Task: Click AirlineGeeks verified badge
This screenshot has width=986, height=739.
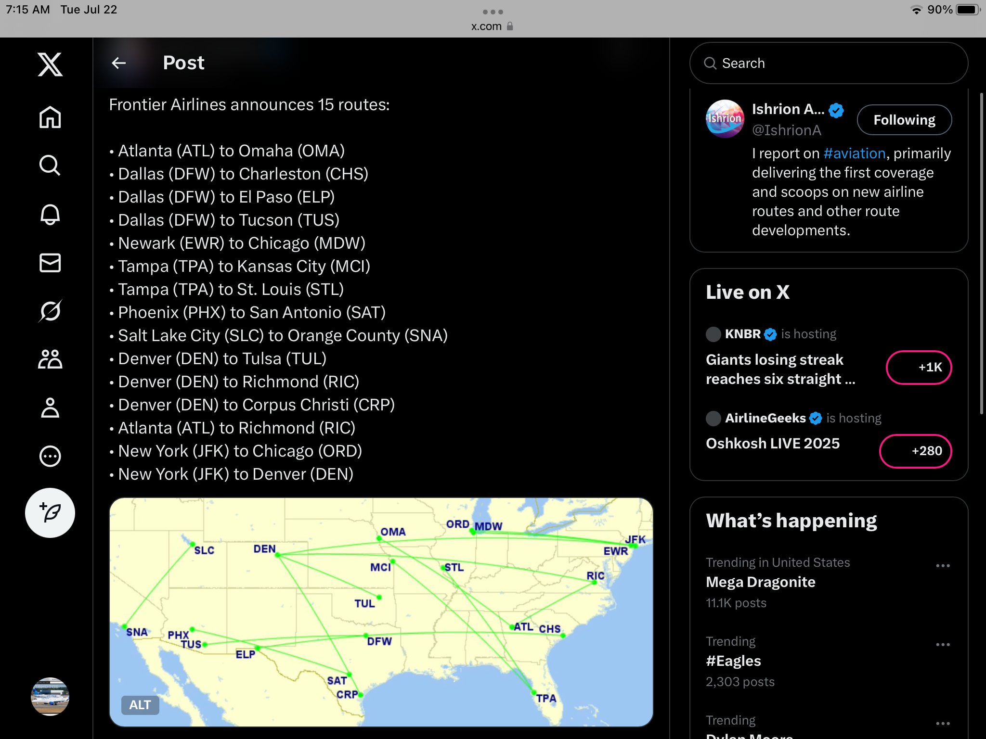Action: pos(816,418)
